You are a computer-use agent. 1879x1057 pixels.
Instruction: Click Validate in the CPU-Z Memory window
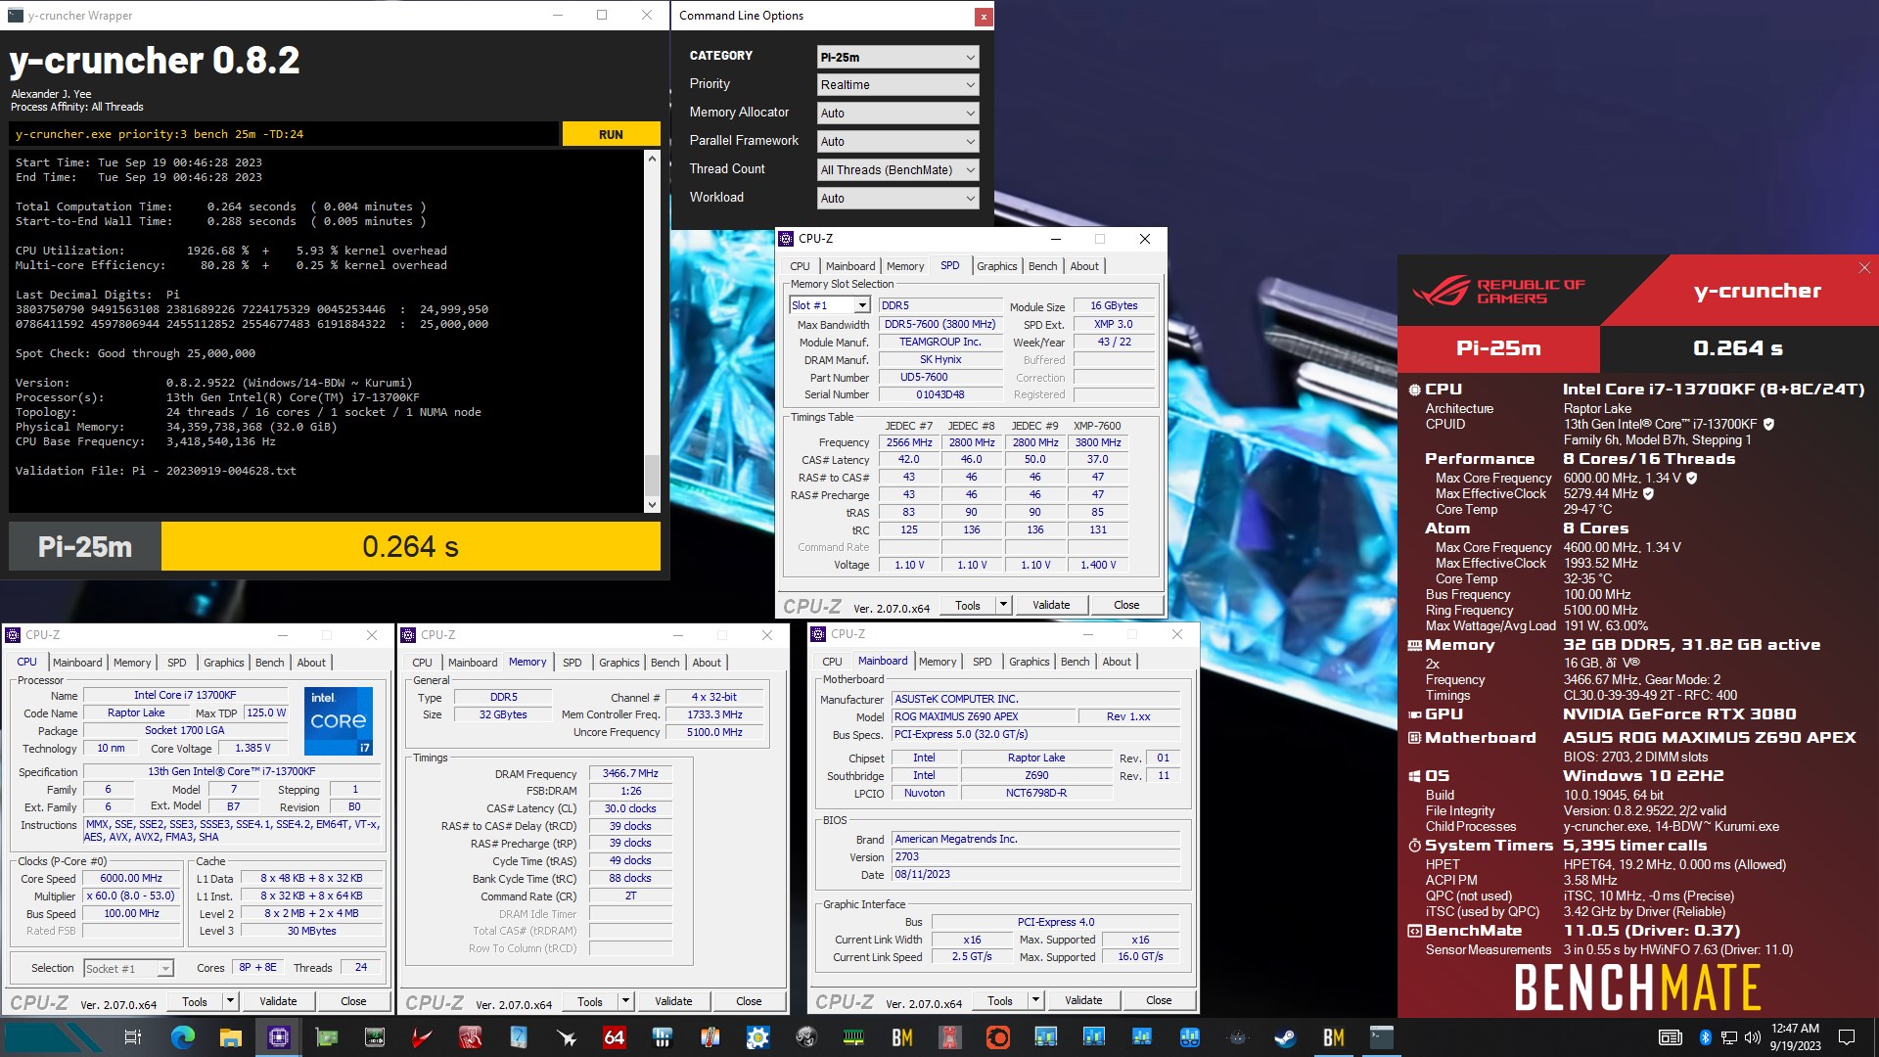673,1001
